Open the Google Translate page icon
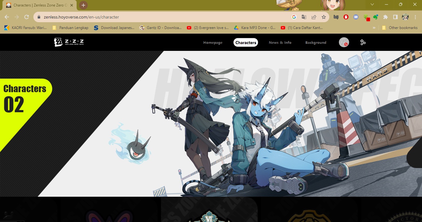Screen dimensions: 422x222 pyautogui.click(x=304, y=17)
